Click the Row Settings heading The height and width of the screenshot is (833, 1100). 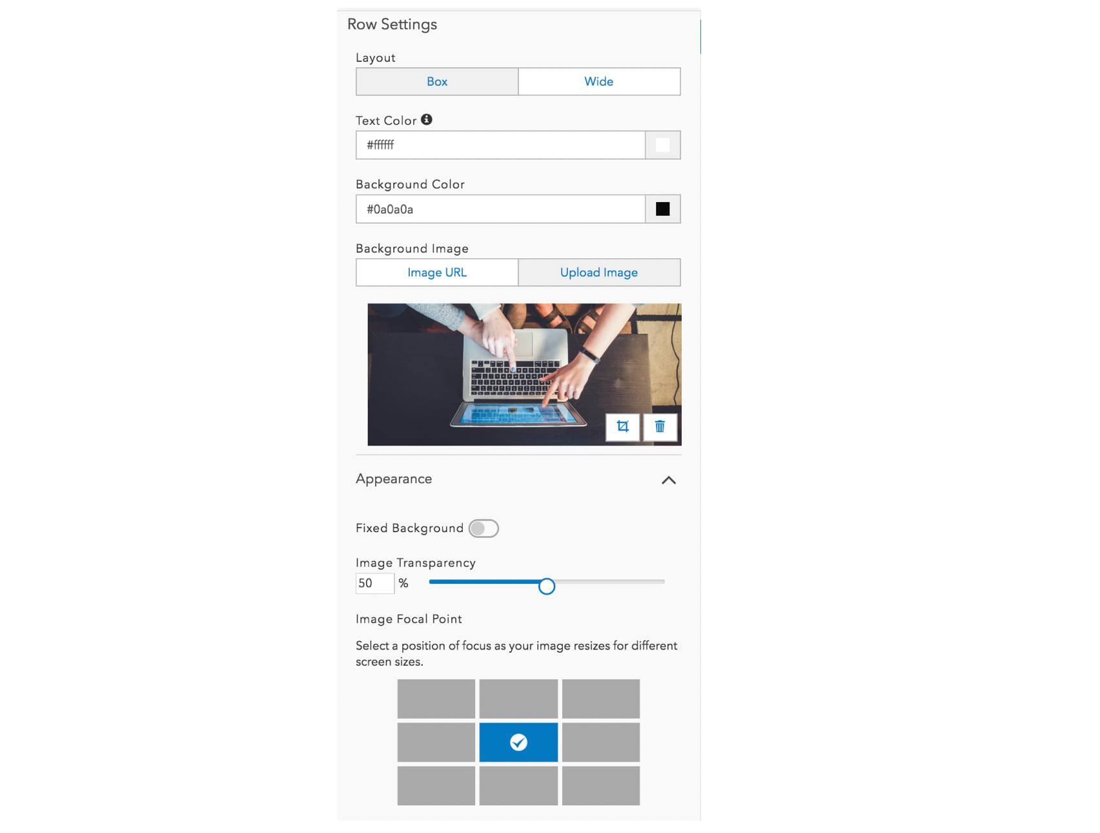(x=392, y=24)
